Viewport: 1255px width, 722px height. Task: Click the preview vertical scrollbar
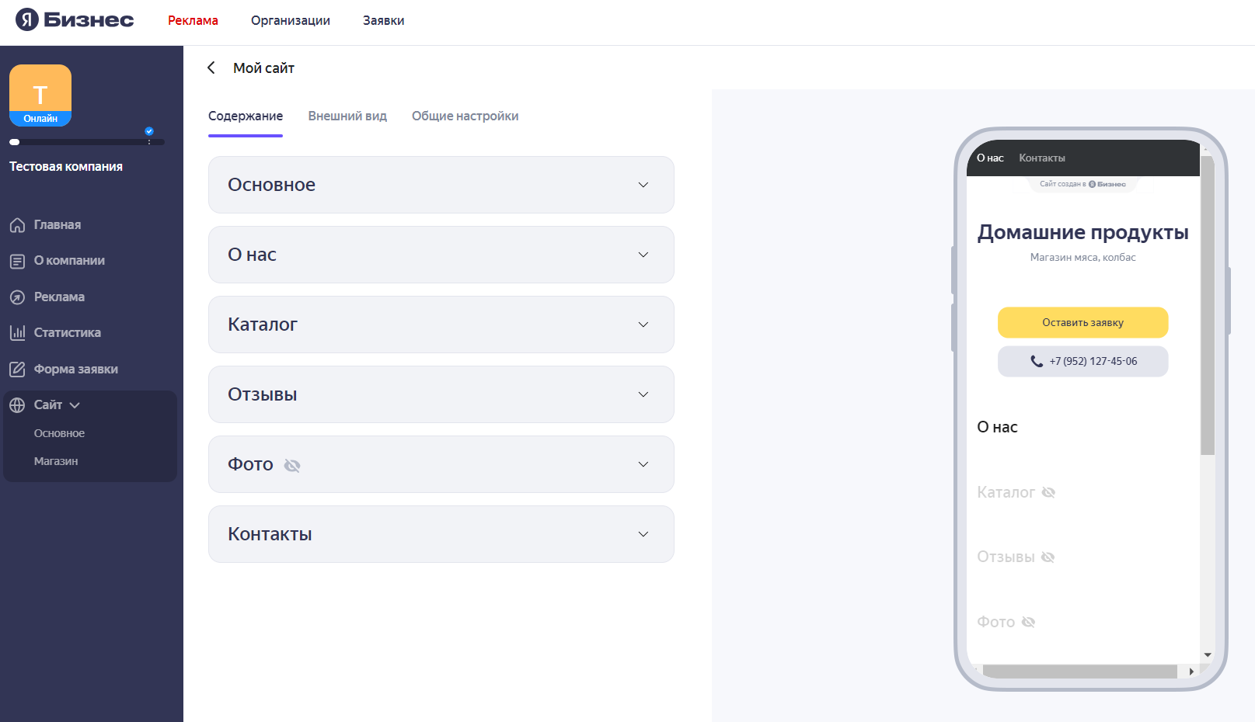click(x=1207, y=305)
